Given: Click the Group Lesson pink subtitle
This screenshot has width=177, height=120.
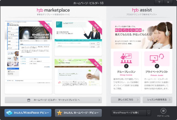Looking at the screenshot, I should click(x=126, y=75).
